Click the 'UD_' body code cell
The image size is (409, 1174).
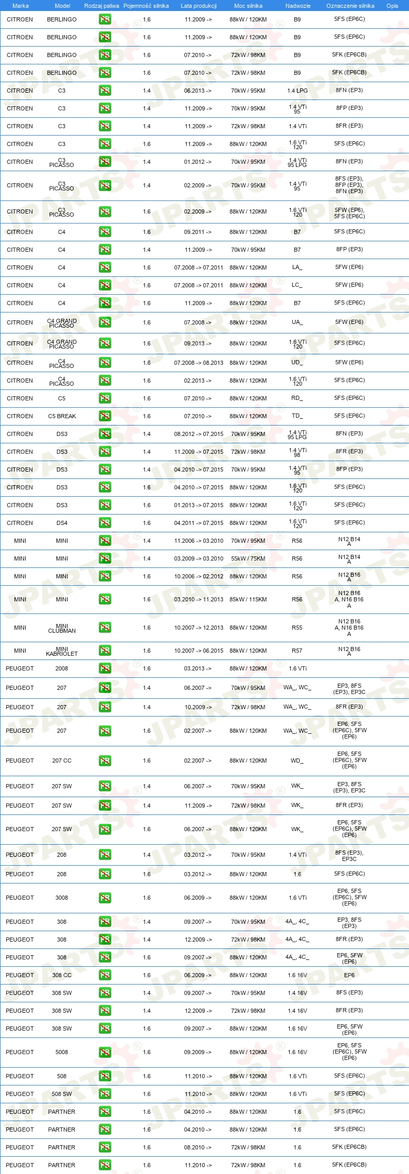coord(297,363)
